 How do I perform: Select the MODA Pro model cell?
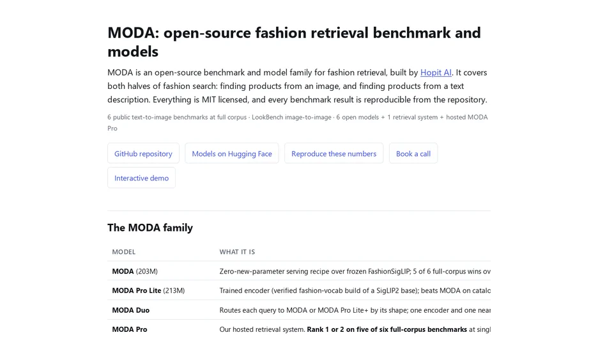(161, 329)
